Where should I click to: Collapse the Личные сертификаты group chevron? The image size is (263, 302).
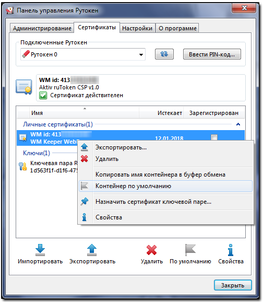[x=238, y=124]
